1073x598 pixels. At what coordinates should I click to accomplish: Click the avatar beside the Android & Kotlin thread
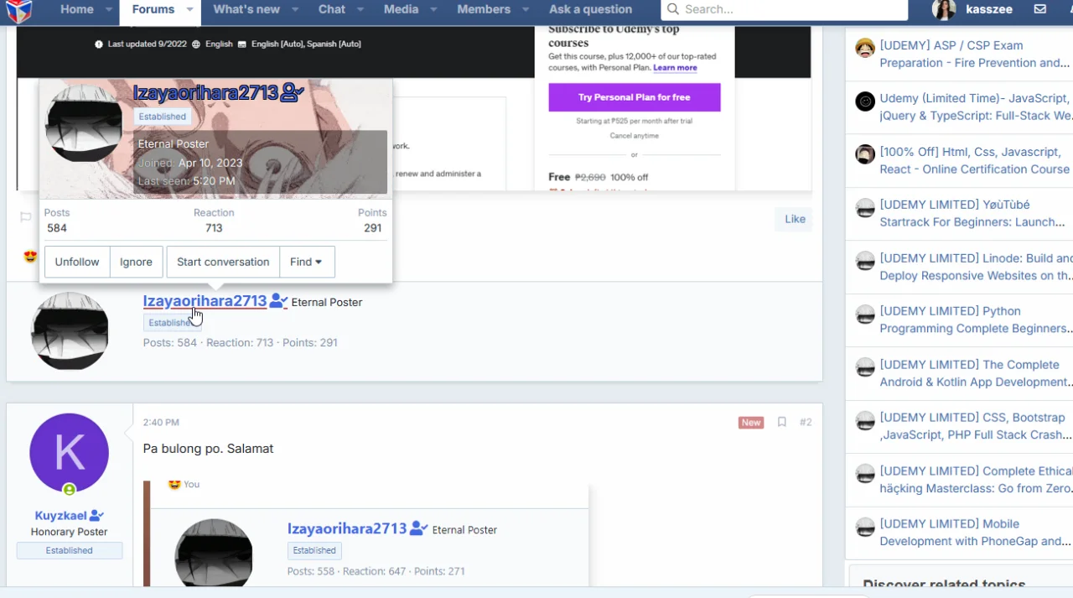[865, 367]
